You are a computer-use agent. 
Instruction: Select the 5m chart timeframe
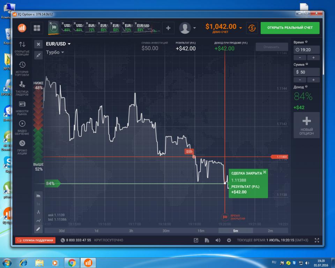tap(236, 231)
